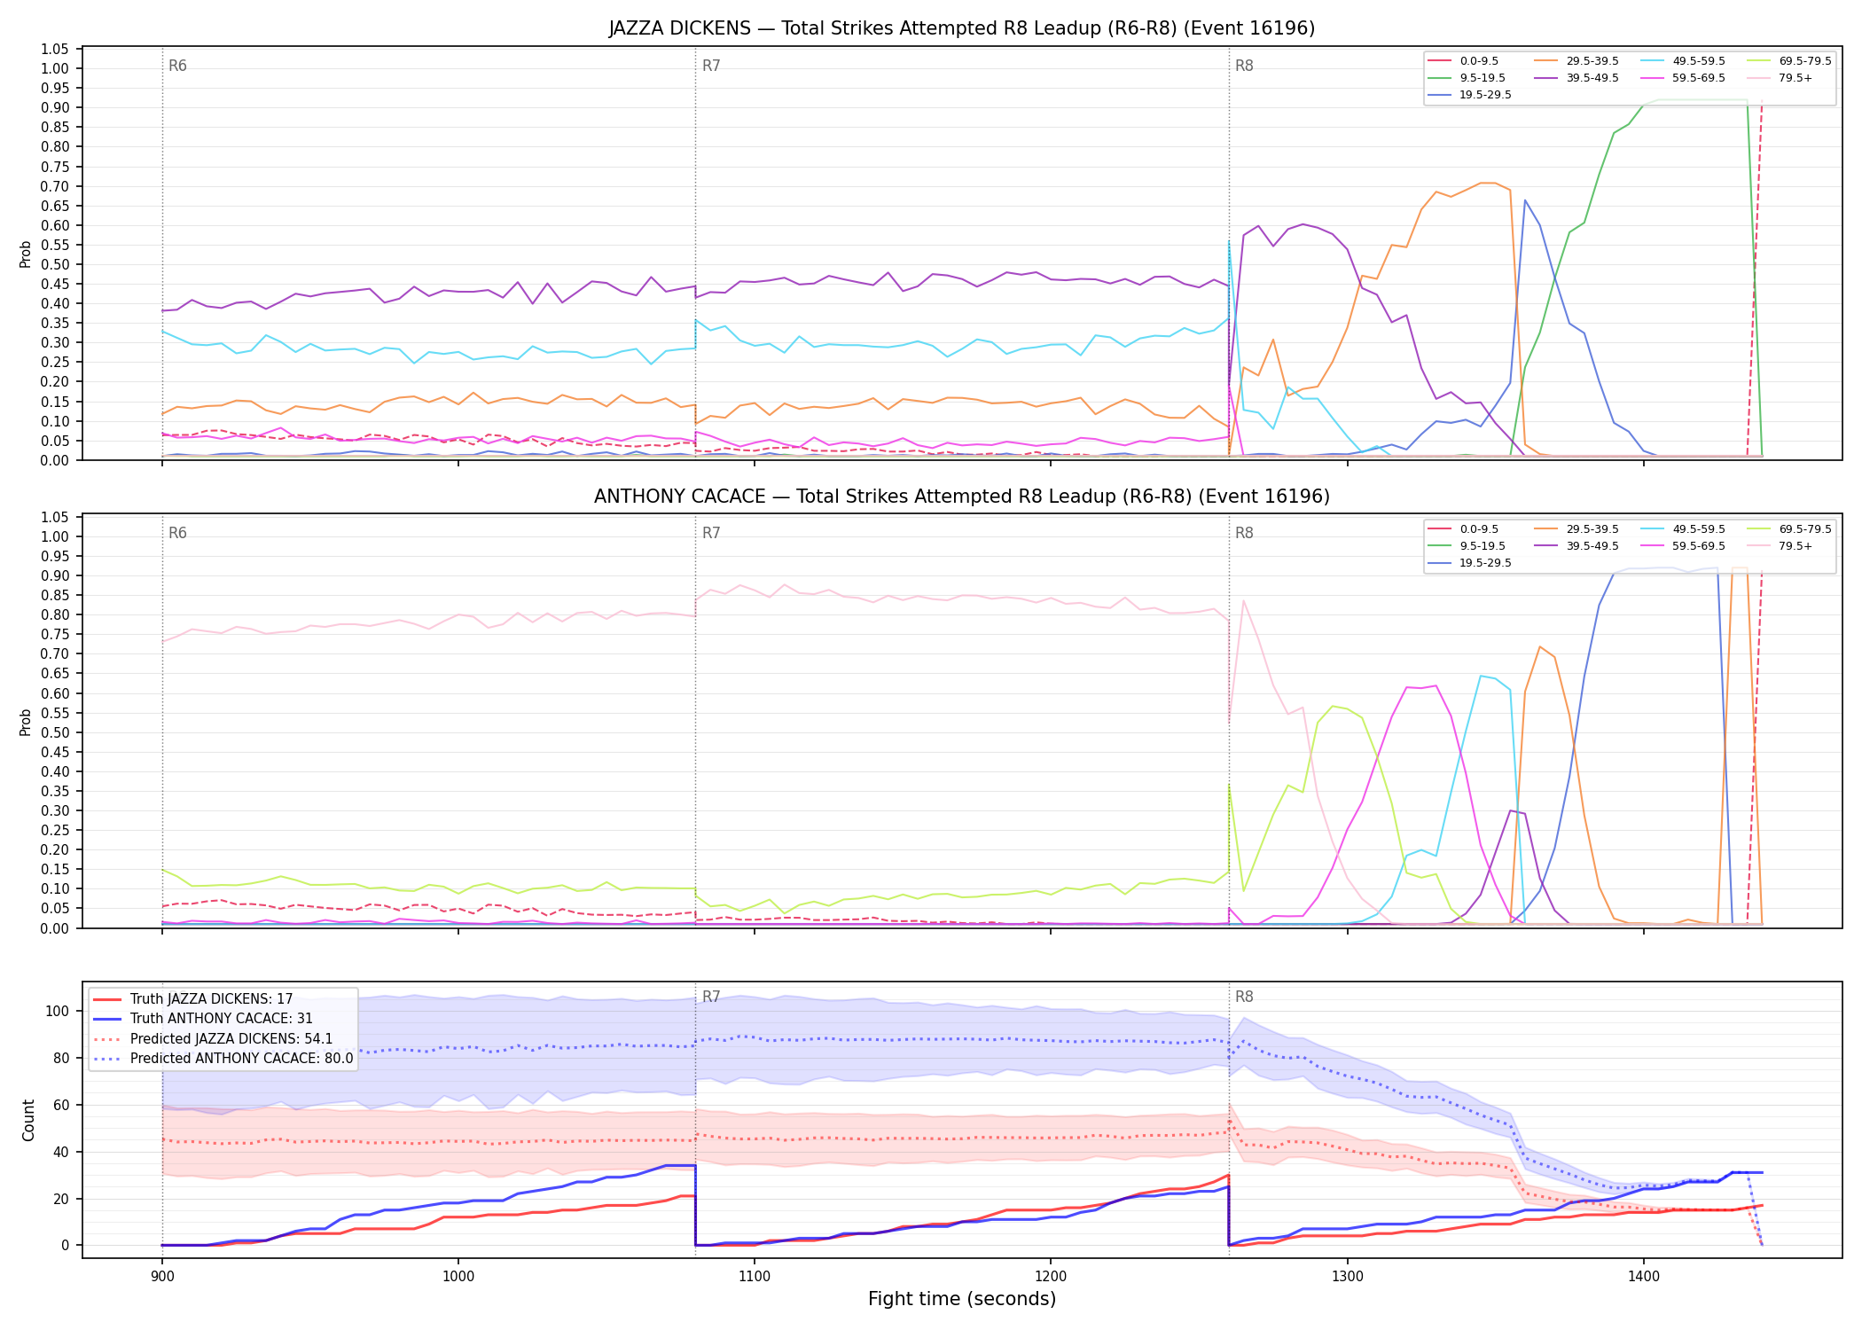Screen dimensions: 1862x1330
Task: Click the 1000 x-axis tick label
Action: click(458, 1277)
